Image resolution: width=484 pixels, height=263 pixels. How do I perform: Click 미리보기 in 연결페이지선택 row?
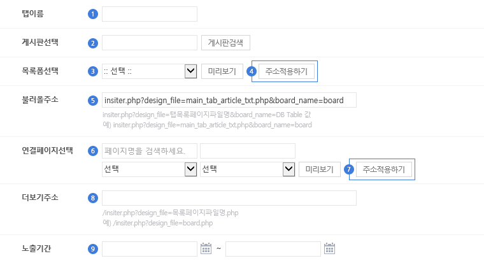320,169
